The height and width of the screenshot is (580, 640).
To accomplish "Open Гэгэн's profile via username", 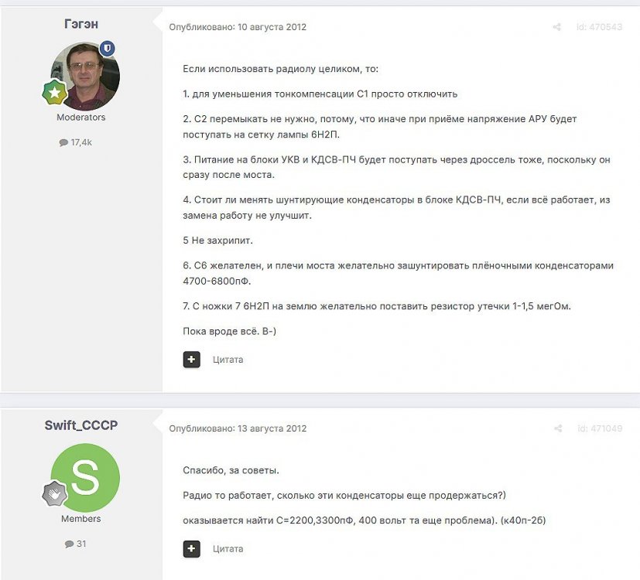I will [x=80, y=24].
